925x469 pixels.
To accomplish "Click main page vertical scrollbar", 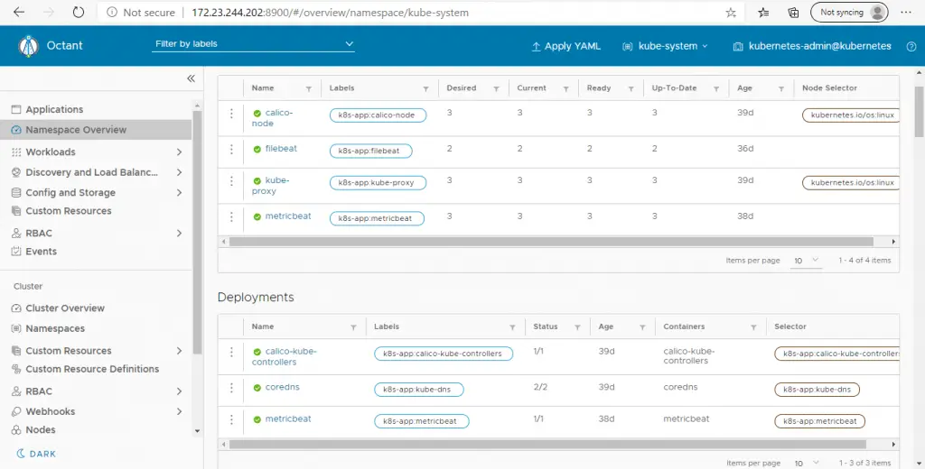I will 919,112.
